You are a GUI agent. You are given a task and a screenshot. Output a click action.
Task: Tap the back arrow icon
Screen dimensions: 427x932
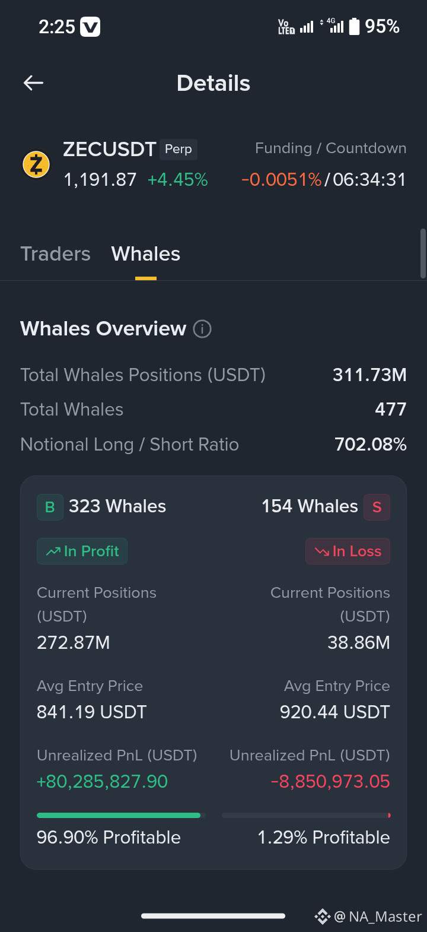click(x=33, y=83)
